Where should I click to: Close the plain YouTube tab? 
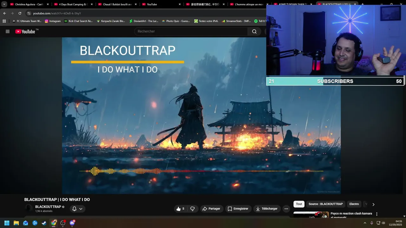(x=180, y=4)
